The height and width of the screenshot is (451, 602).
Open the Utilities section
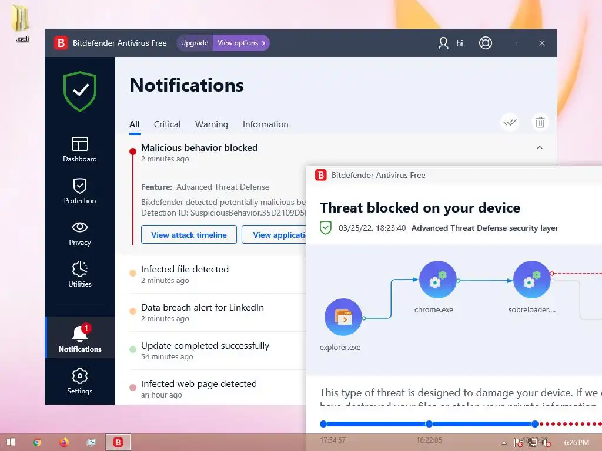[x=80, y=274]
